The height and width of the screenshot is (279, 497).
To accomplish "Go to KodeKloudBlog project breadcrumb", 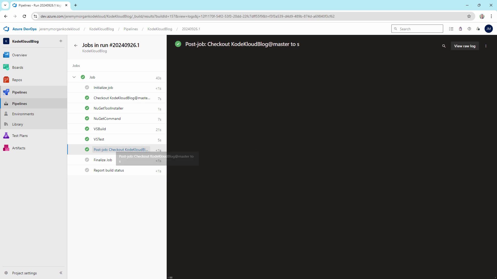I will tap(101, 29).
